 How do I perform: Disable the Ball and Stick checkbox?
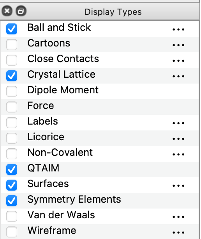tap(12, 29)
